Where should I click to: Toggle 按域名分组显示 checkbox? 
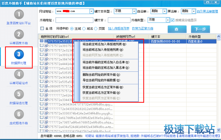click(172, 20)
